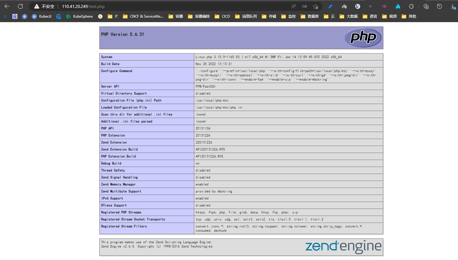This screenshot has height=260, width=458.
Task: Click the Thread Safety label
Action: [113, 170]
